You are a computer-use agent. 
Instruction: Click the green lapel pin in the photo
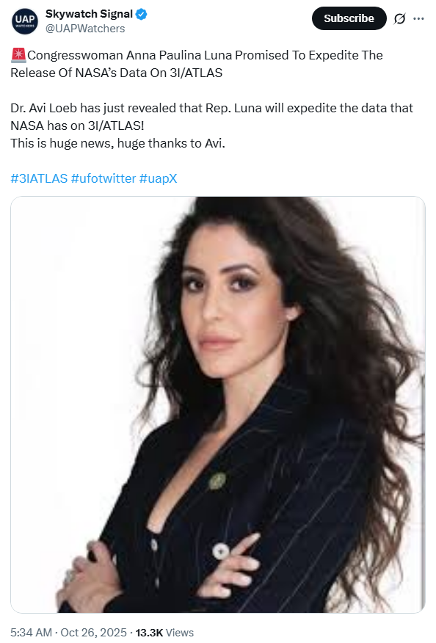coord(217,481)
